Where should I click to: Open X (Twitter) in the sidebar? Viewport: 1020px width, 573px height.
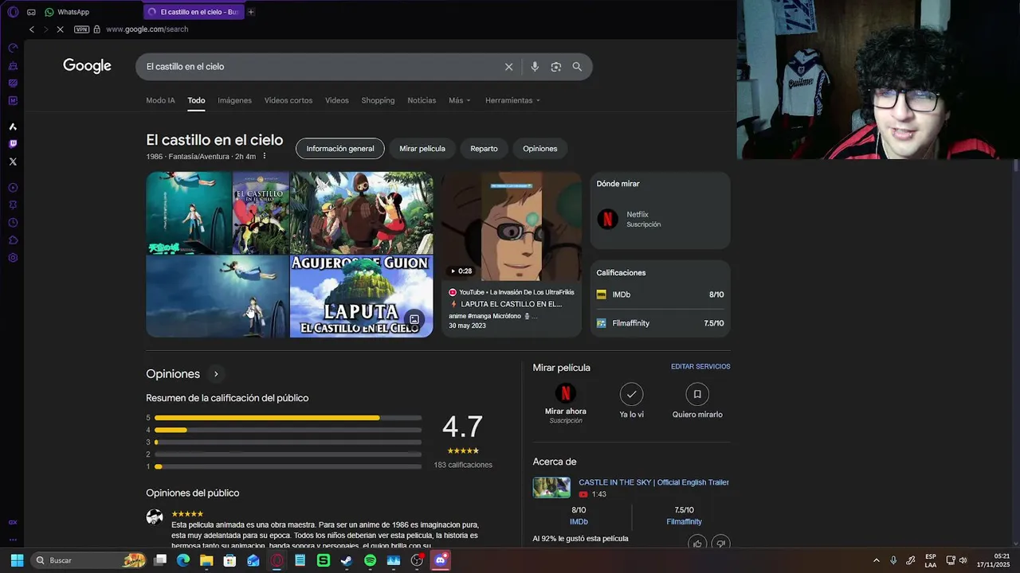click(13, 162)
